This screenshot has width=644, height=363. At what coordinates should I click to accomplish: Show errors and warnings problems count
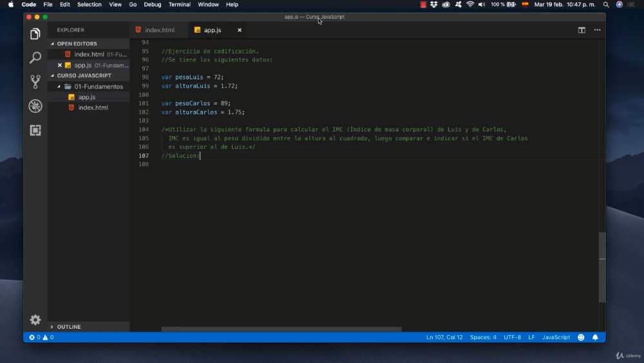point(41,337)
